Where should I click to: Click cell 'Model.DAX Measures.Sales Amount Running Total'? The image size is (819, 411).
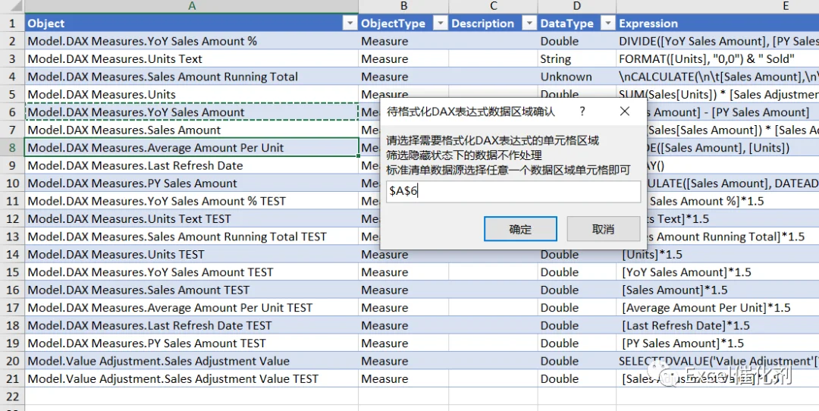[192, 77]
